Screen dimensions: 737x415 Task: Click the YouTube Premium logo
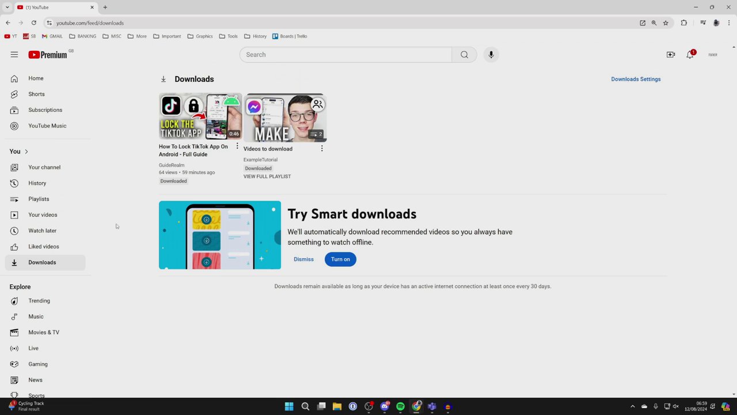point(49,54)
